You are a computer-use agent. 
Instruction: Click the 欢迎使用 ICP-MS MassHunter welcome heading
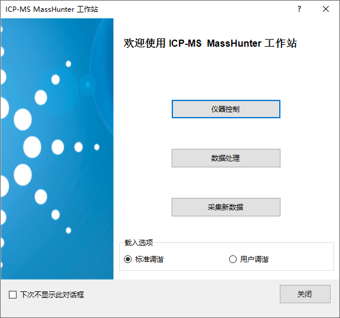pos(210,43)
